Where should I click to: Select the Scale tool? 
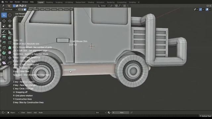pos(4,26)
